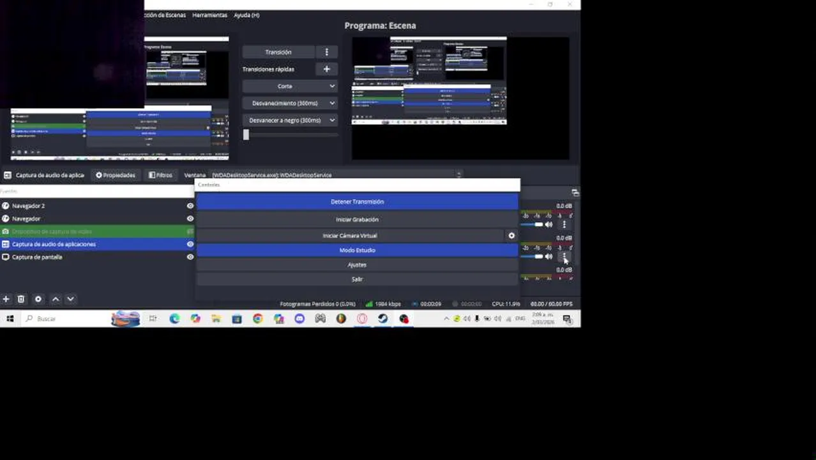The image size is (816, 460).
Task: Move selected source down
Action: [71, 299]
